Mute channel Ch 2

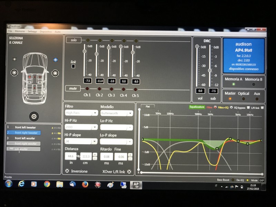[99, 89]
